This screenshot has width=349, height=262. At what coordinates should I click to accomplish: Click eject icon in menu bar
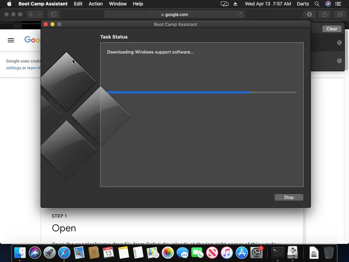(235, 4)
